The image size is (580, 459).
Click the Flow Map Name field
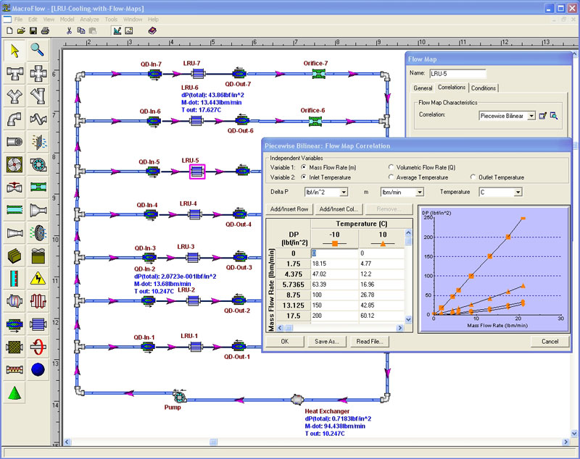point(458,74)
